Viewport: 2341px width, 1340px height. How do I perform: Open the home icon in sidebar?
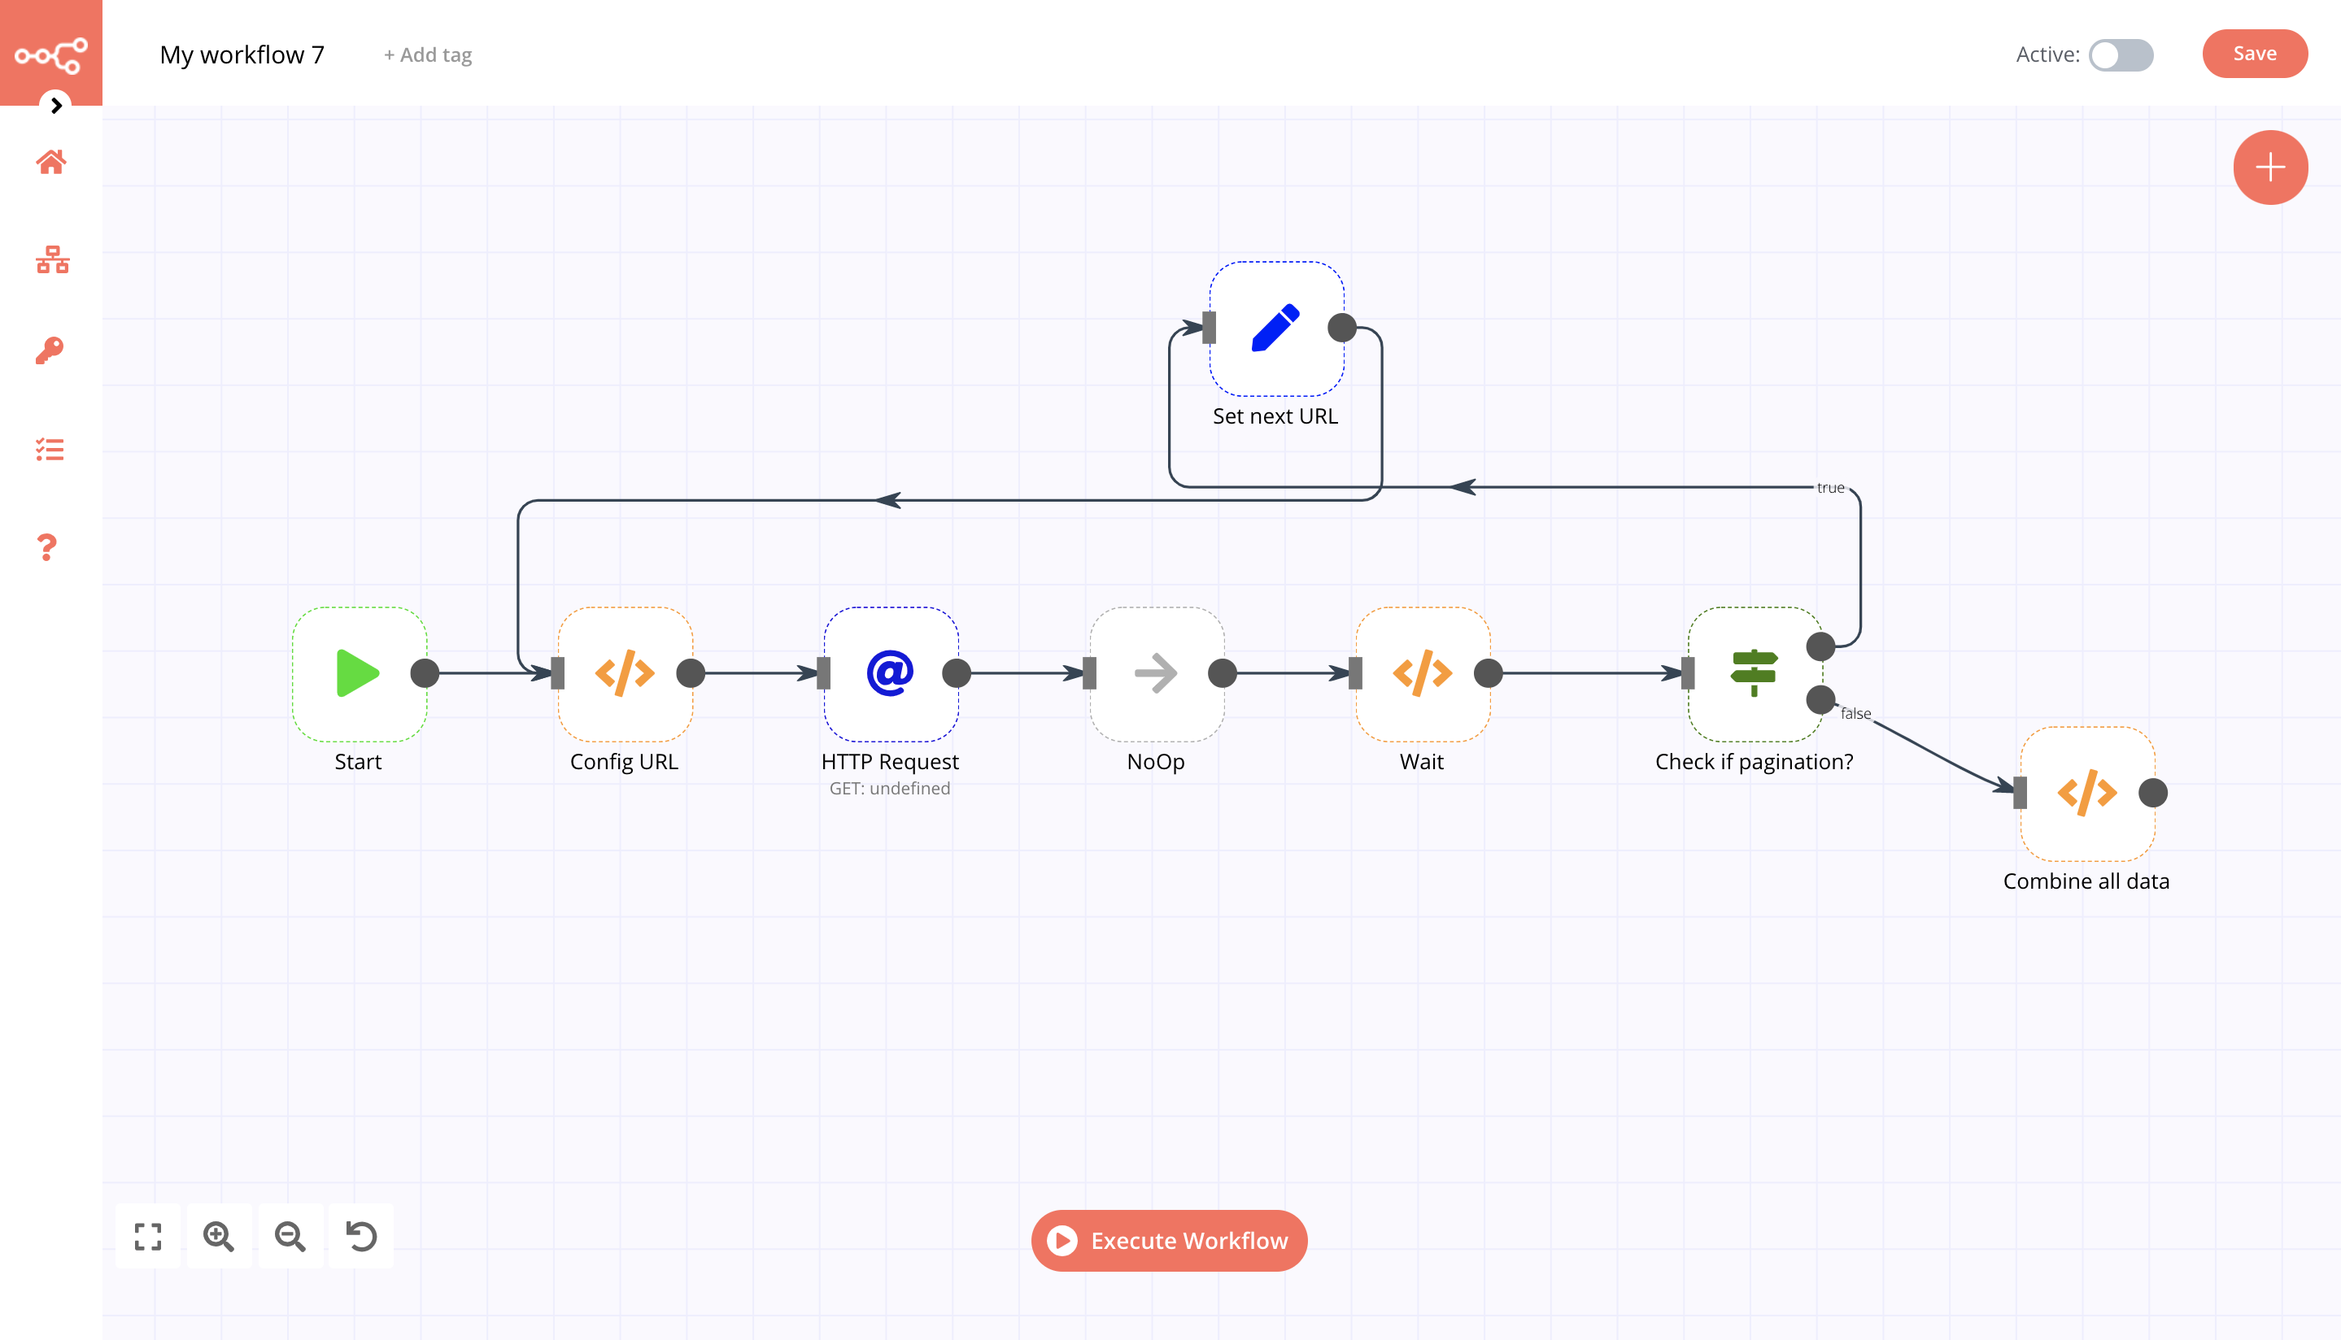[50, 162]
